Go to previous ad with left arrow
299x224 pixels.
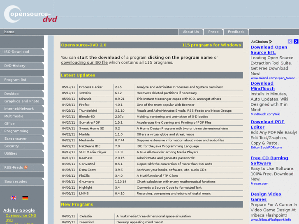(290, 42)
